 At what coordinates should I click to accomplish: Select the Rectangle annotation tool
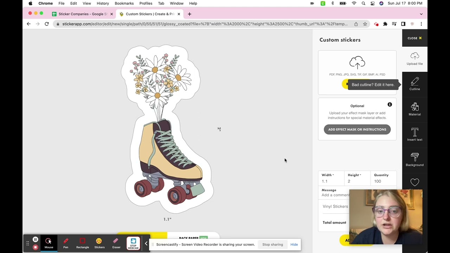(x=83, y=243)
